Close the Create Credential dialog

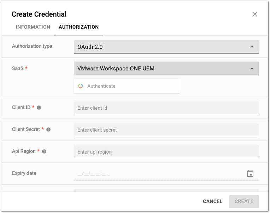pos(254,15)
